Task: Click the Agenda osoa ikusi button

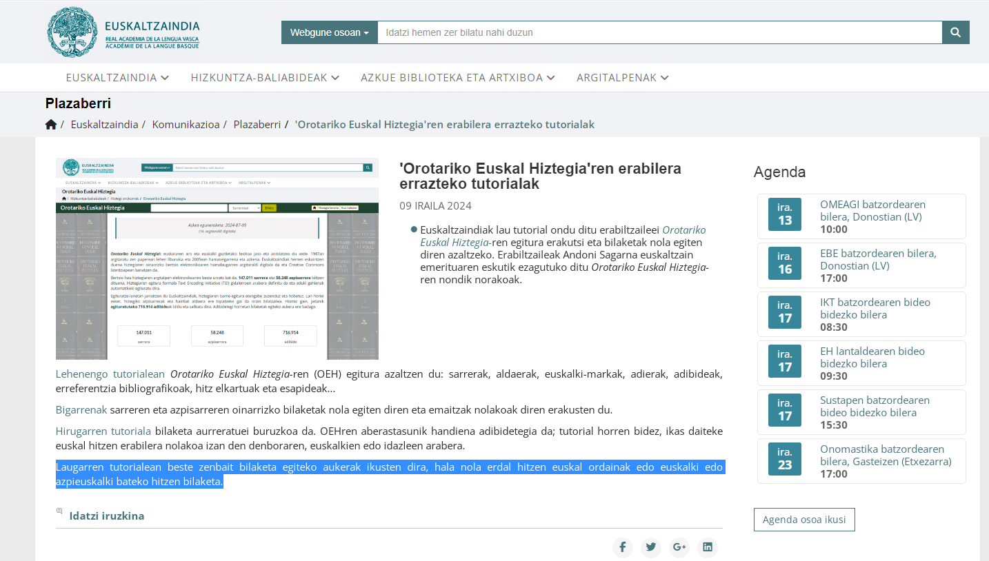Action: 803,520
